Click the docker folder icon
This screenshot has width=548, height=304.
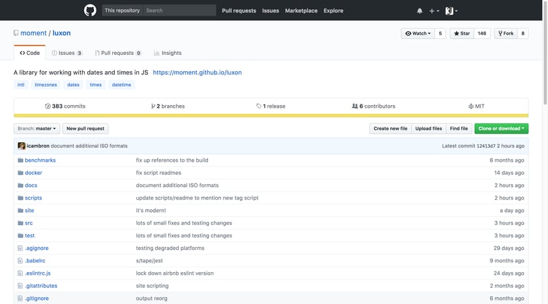(20, 173)
